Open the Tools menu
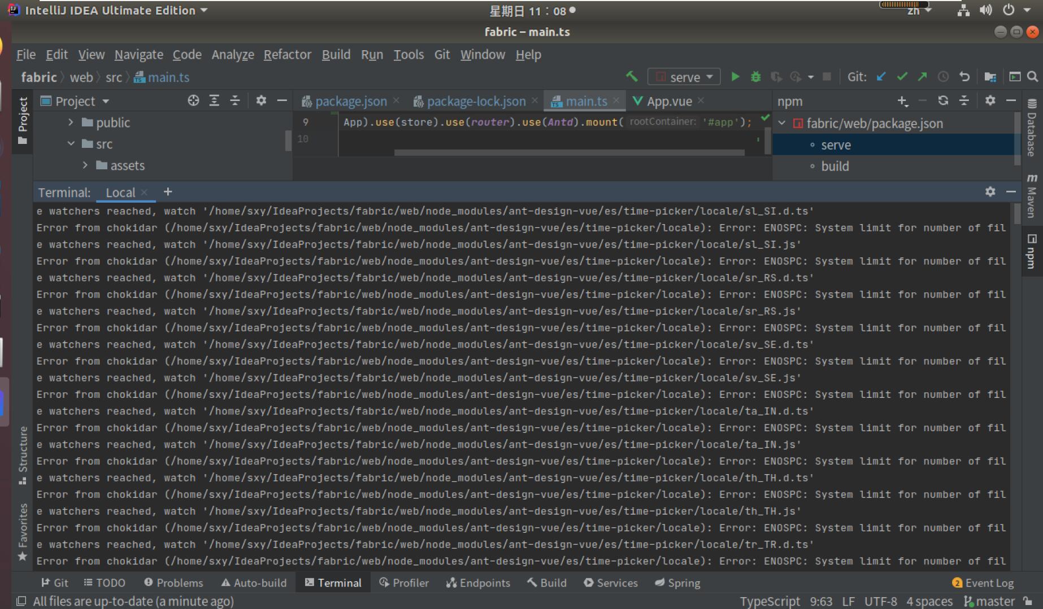1043x609 pixels. point(408,55)
